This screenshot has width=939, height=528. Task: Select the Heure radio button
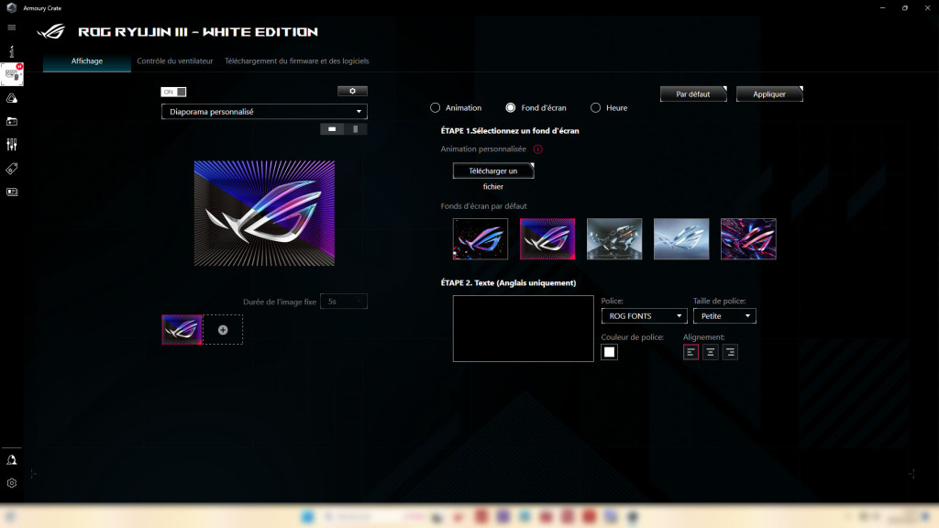[x=594, y=107]
